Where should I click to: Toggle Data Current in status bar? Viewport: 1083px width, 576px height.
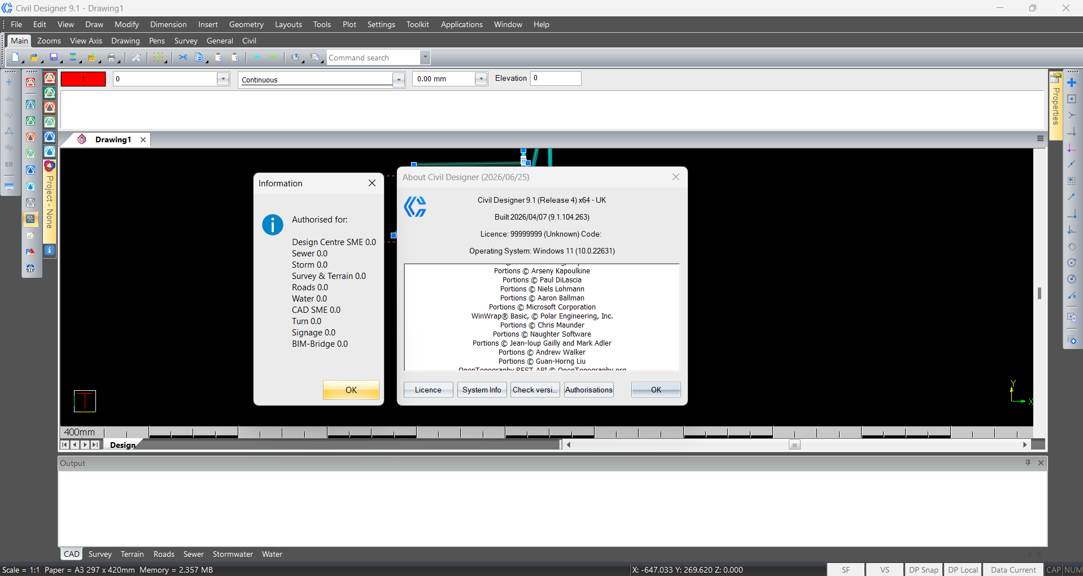pyautogui.click(x=1013, y=570)
